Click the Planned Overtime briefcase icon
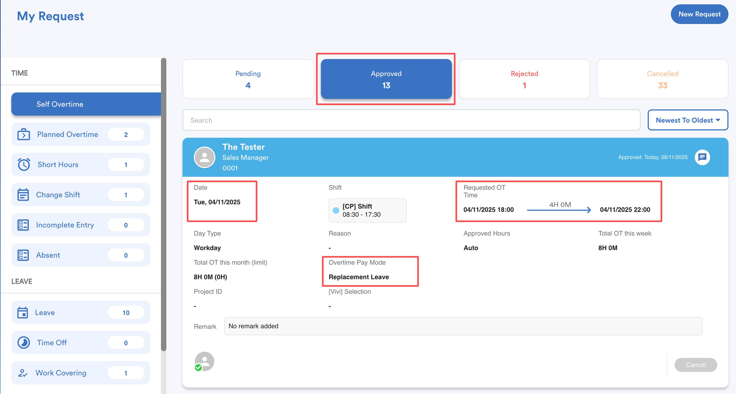The image size is (736, 394). [24, 134]
